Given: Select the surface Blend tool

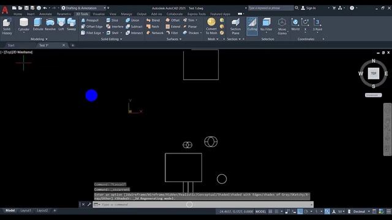Looking at the screenshot, I should (x=153, y=20).
